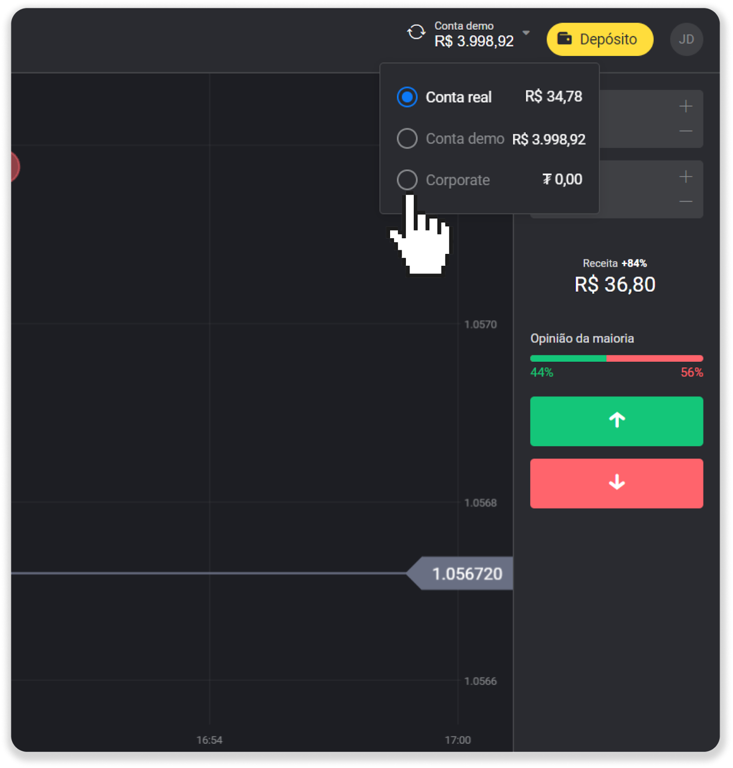
Task: Click the 1.056720 current price marker
Action: click(460, 573)
